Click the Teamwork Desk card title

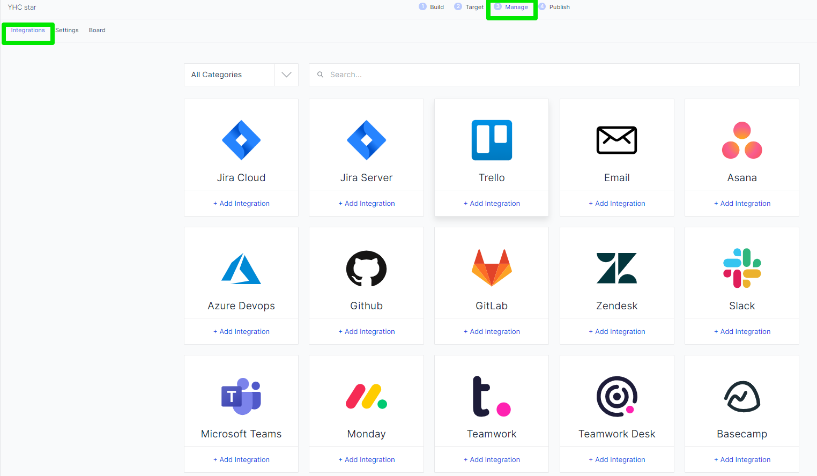[617, 434]
